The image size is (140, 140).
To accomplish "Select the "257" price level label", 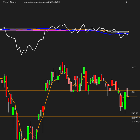I will [133, 67].
